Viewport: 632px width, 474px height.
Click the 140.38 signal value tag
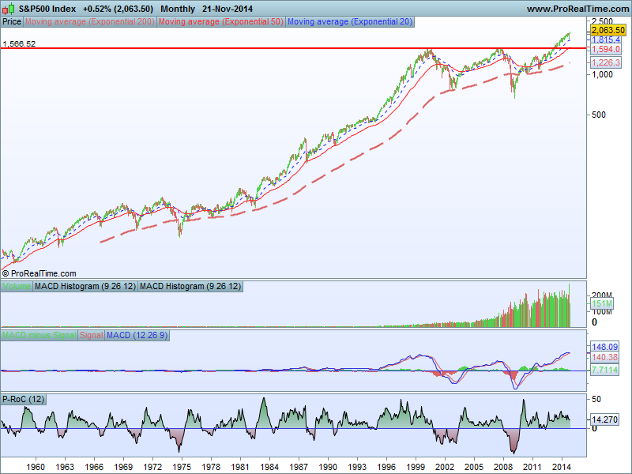coord(604,357)
